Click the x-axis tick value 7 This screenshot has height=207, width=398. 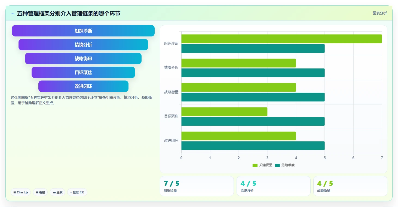[x=382, y=158]
